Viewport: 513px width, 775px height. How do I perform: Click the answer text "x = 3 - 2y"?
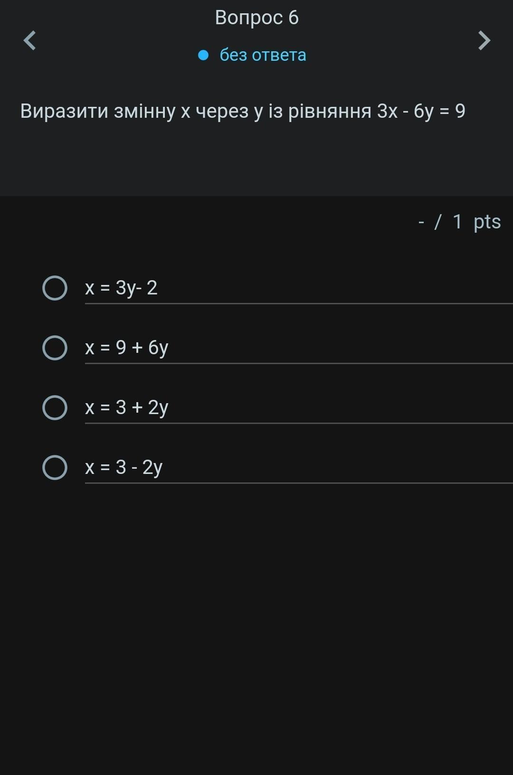click(x=123, y=467)
